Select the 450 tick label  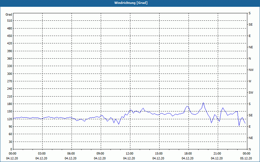(10, 36)
